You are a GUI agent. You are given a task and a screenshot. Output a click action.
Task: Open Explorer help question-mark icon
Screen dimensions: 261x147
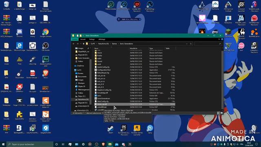point(222,39)
